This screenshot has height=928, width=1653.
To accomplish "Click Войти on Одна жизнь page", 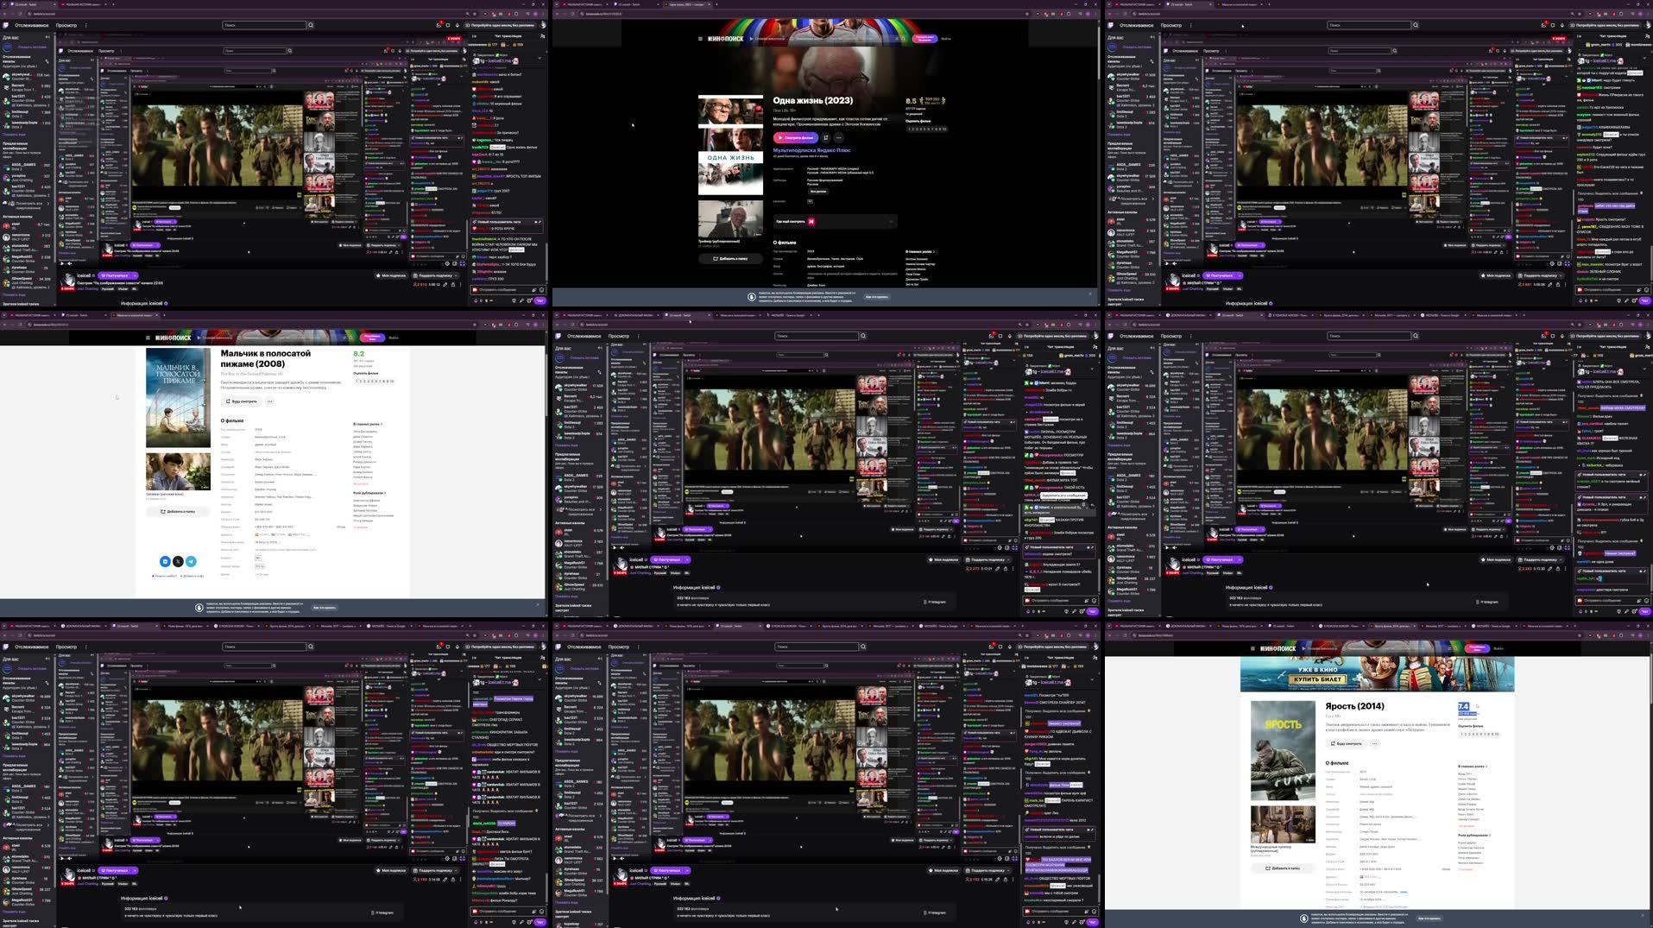I will tap(946, 39).
